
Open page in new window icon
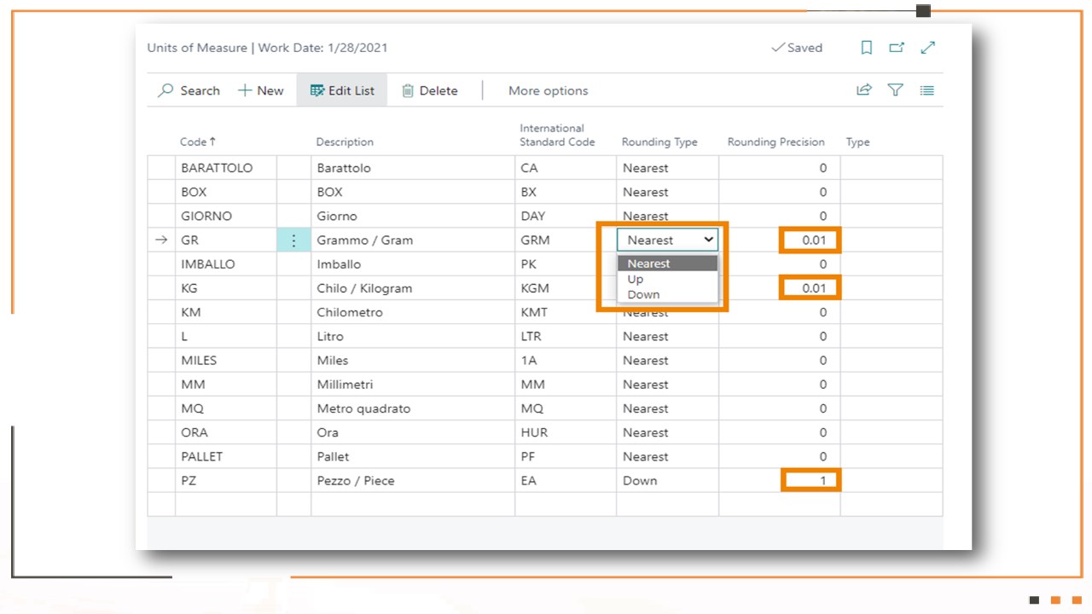coord(897,48)
